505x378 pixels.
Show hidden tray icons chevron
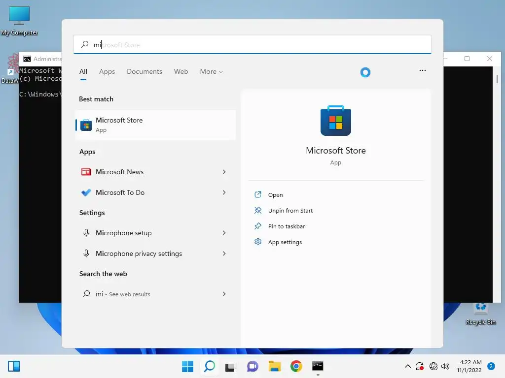click(x=407, y=366)
